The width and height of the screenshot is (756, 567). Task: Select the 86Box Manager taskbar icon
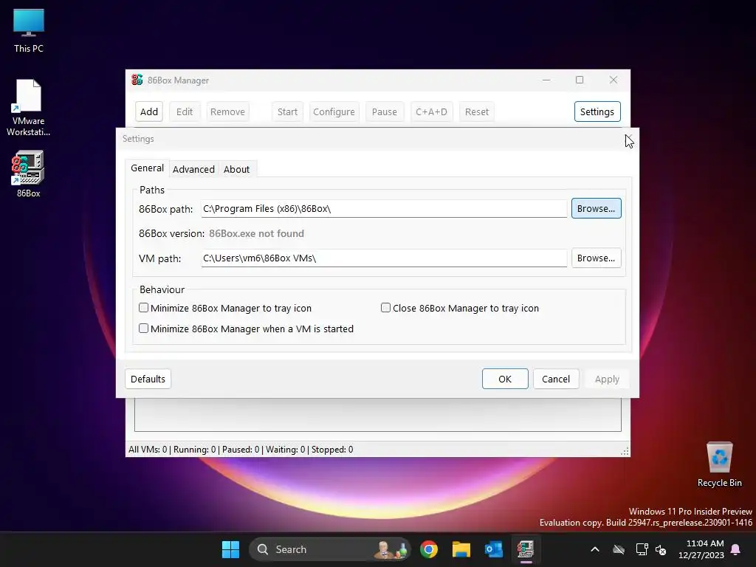[526, 549]
